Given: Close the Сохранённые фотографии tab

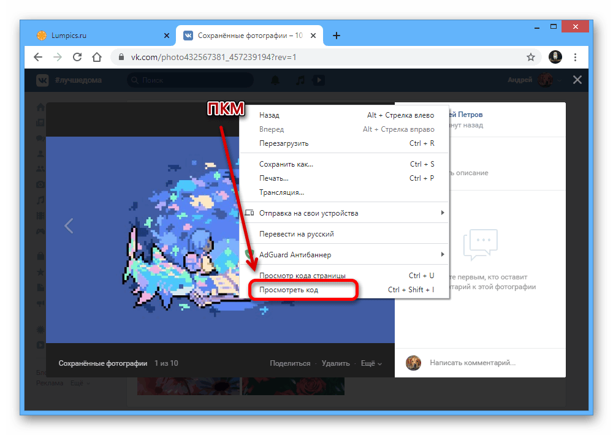Looking at the screenshot, I should pos(313,36).
